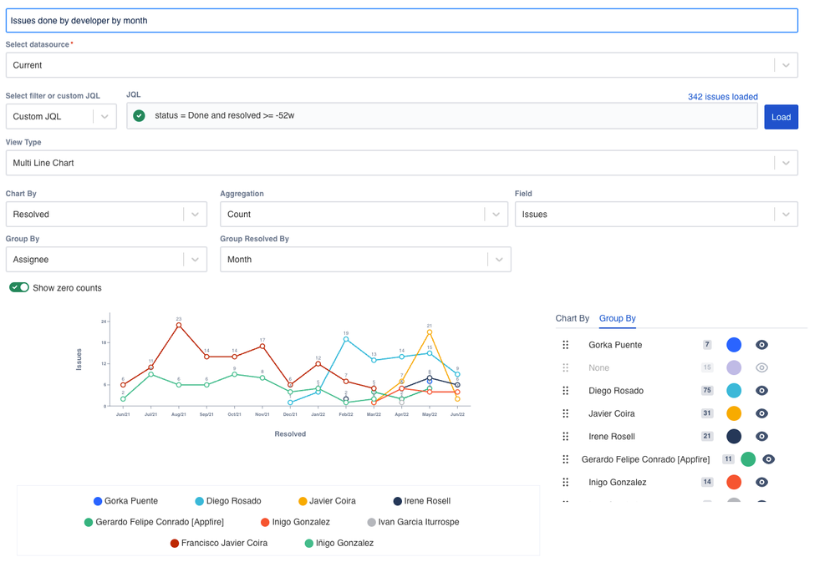
Task: Hide Gorka Puente series with eye icon
Action: 761,345
